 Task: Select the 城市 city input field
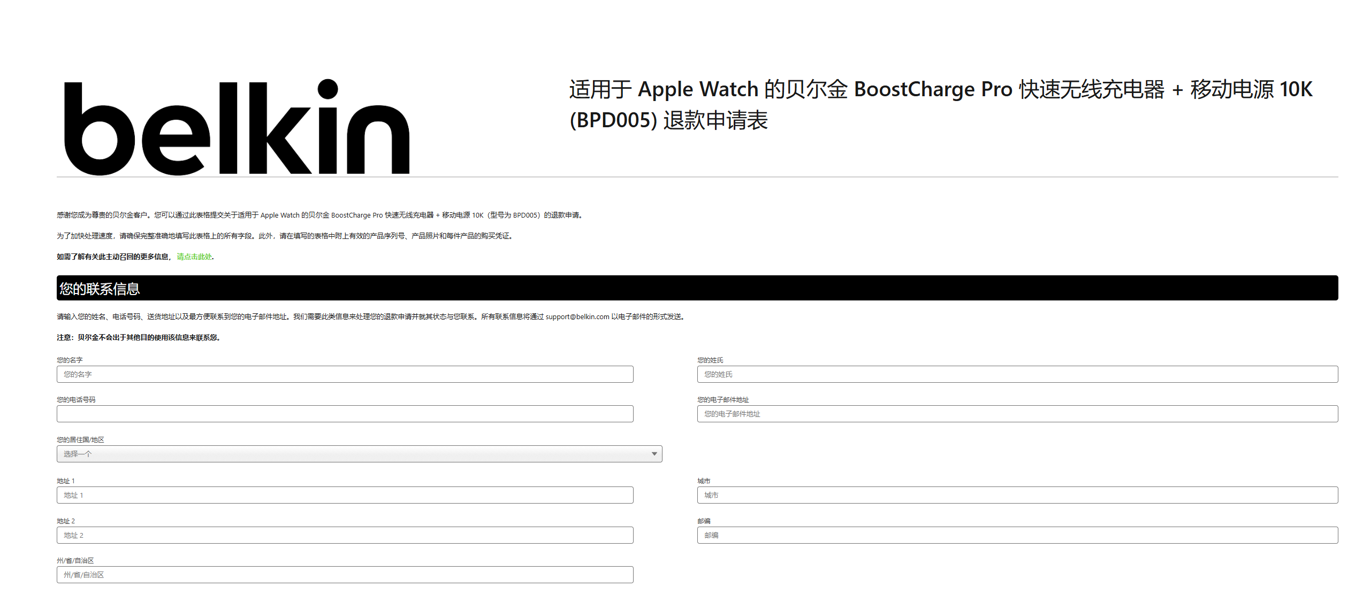click(x=1017, y=495)
